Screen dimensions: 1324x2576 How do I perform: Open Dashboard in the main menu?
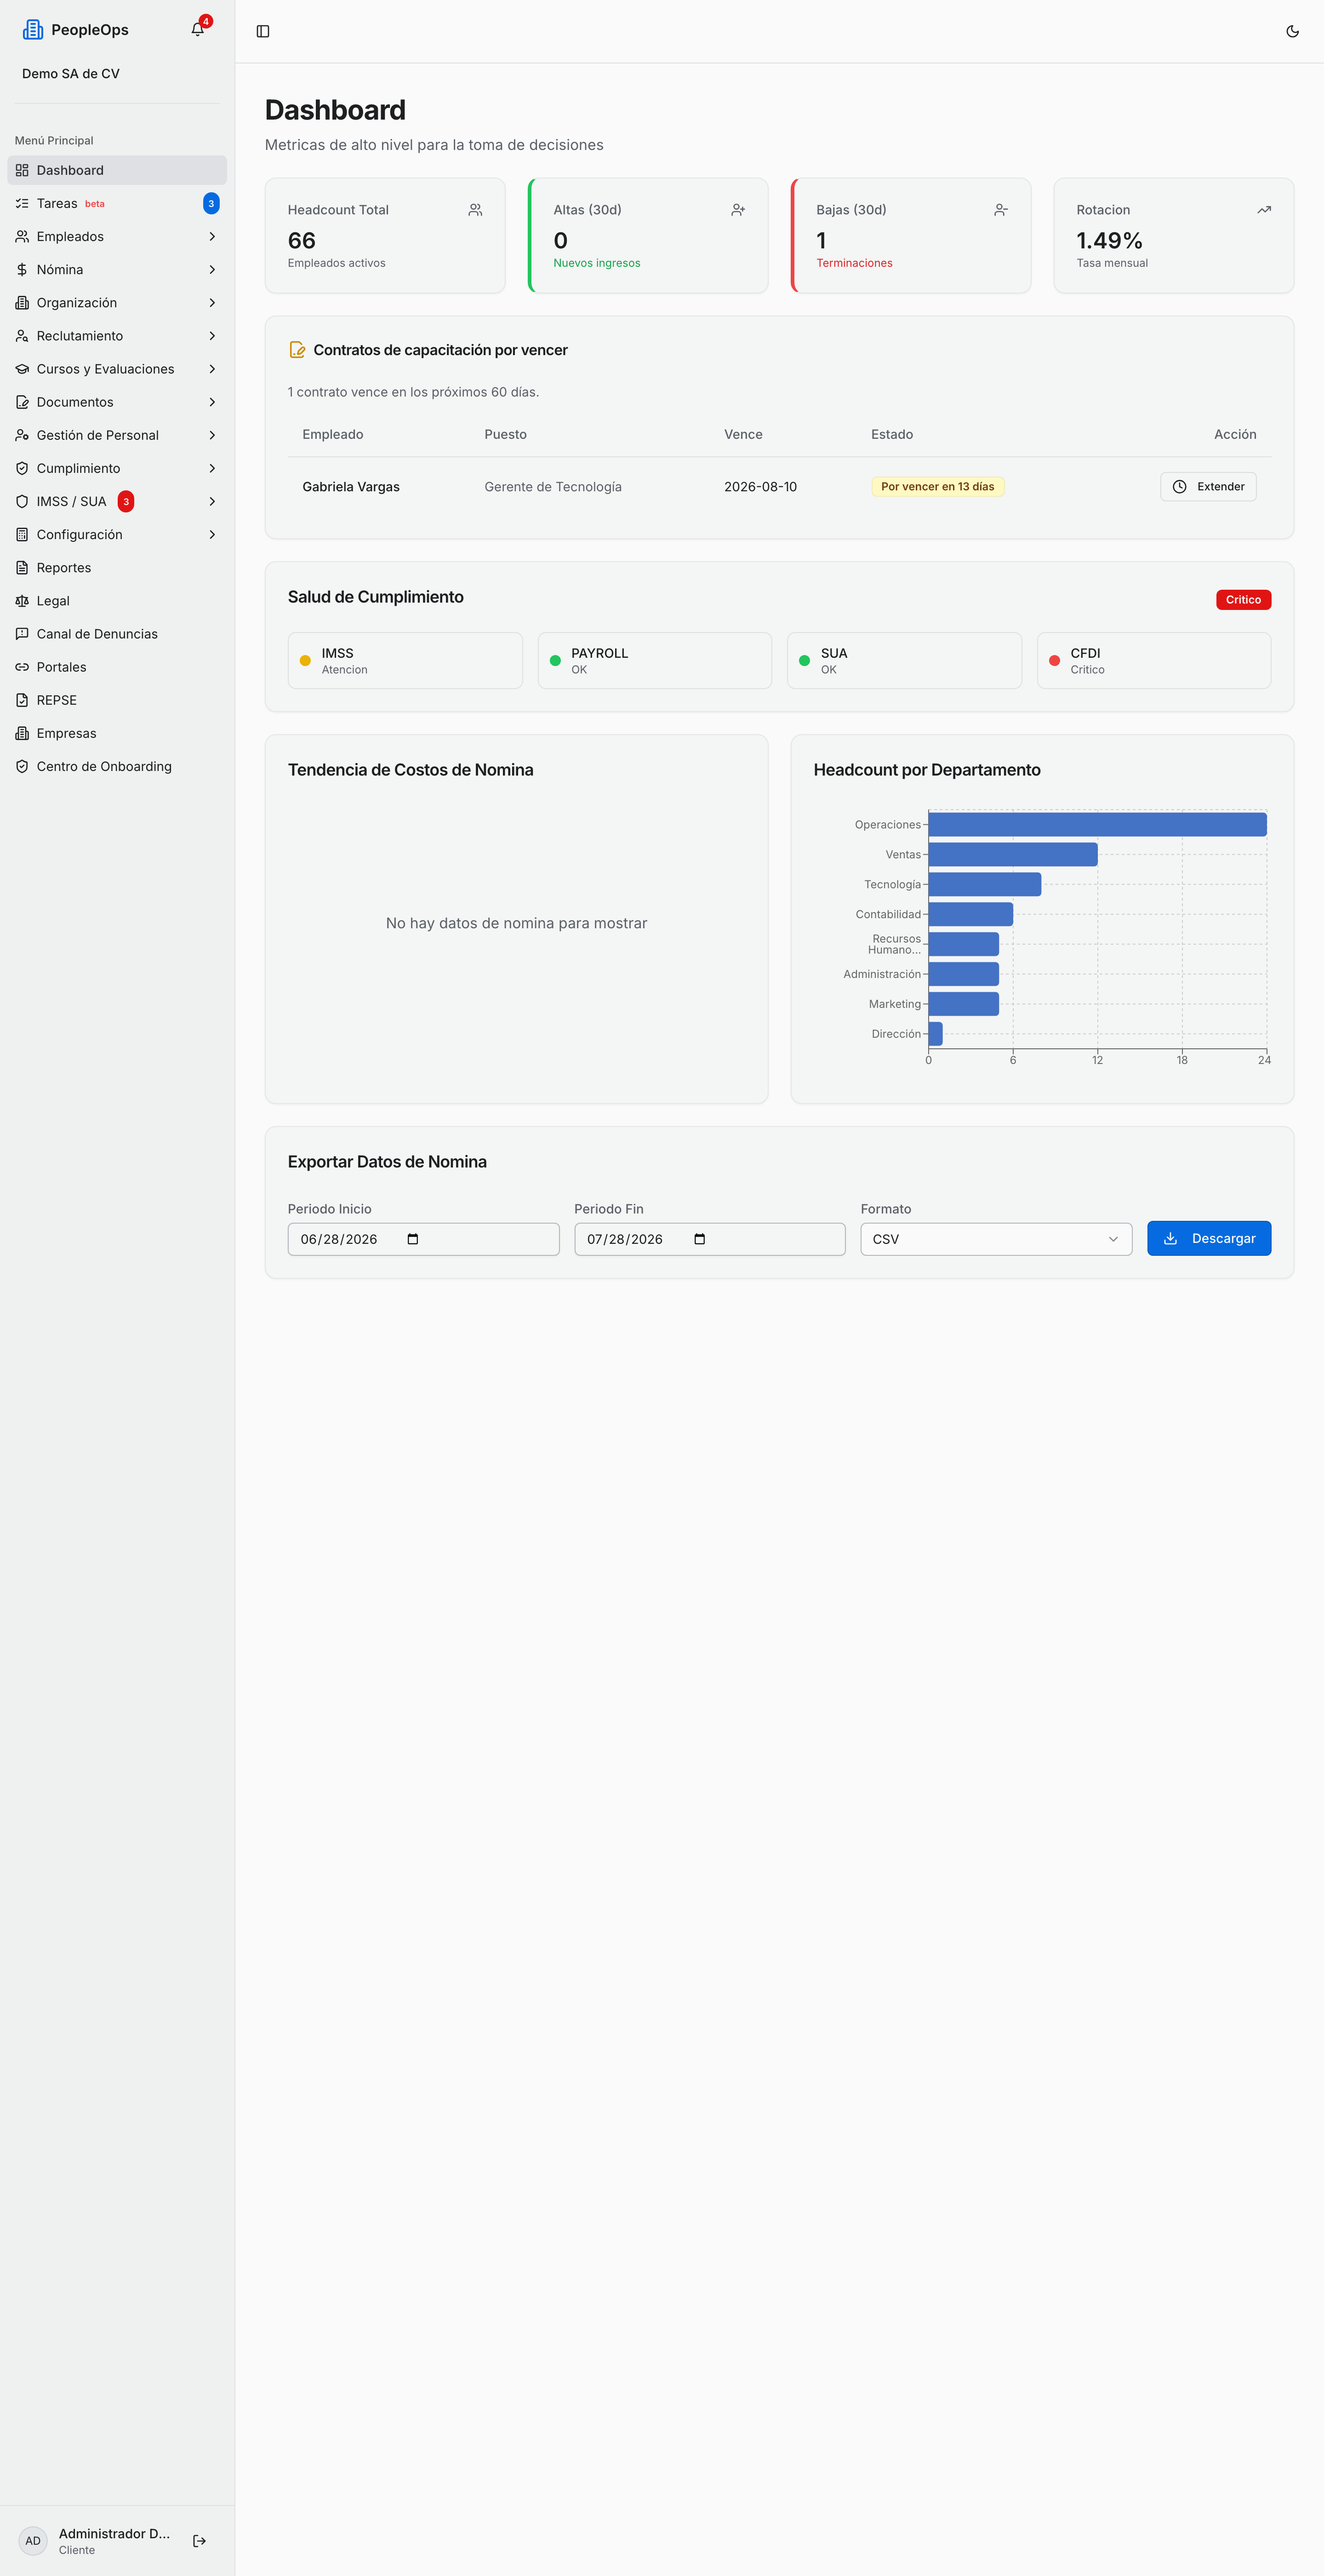pos(117,170)
